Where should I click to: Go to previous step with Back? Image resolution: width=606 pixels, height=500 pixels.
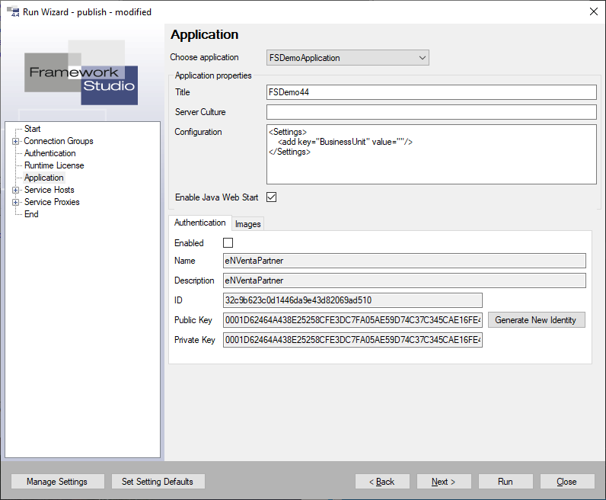pyautogui.click(x=382, y=482)
